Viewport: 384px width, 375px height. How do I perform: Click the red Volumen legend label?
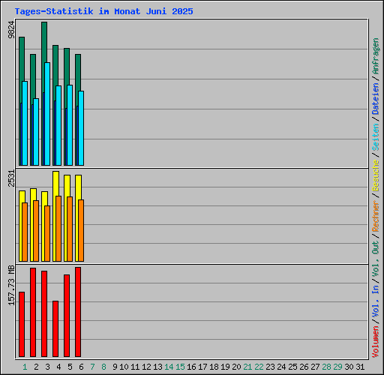pyautogui.click(x=376, y=342)
